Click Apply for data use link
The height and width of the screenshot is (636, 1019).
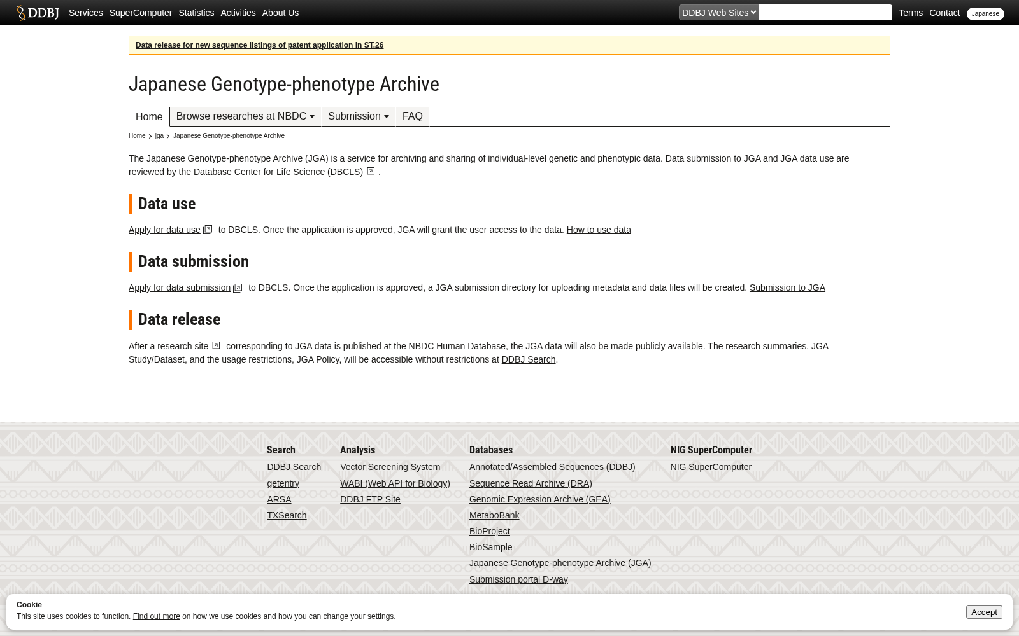click(164, 230)
